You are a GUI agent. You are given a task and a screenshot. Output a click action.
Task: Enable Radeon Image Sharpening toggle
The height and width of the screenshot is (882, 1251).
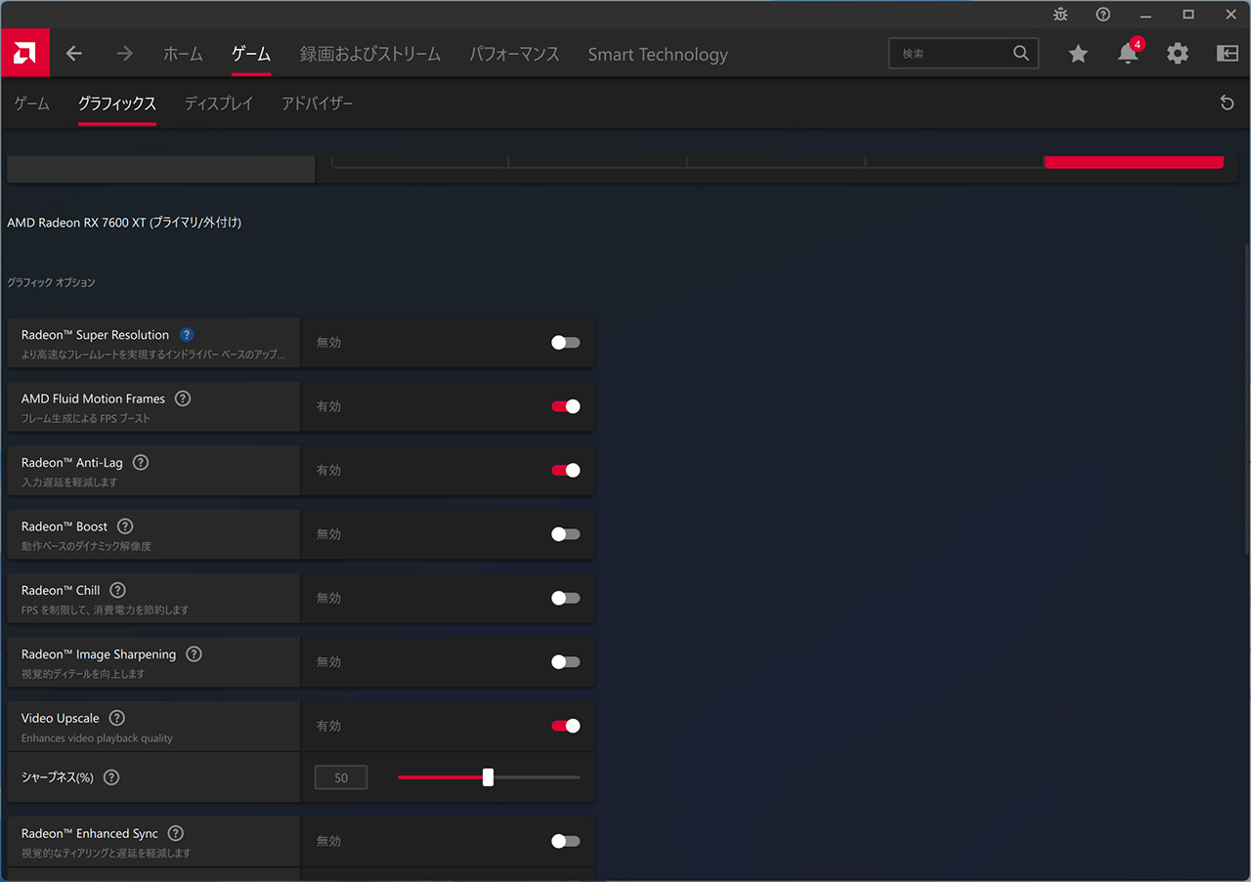tap(566, 662)
